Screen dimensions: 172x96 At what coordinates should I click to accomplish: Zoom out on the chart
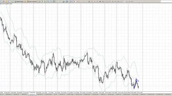(51, 2)
